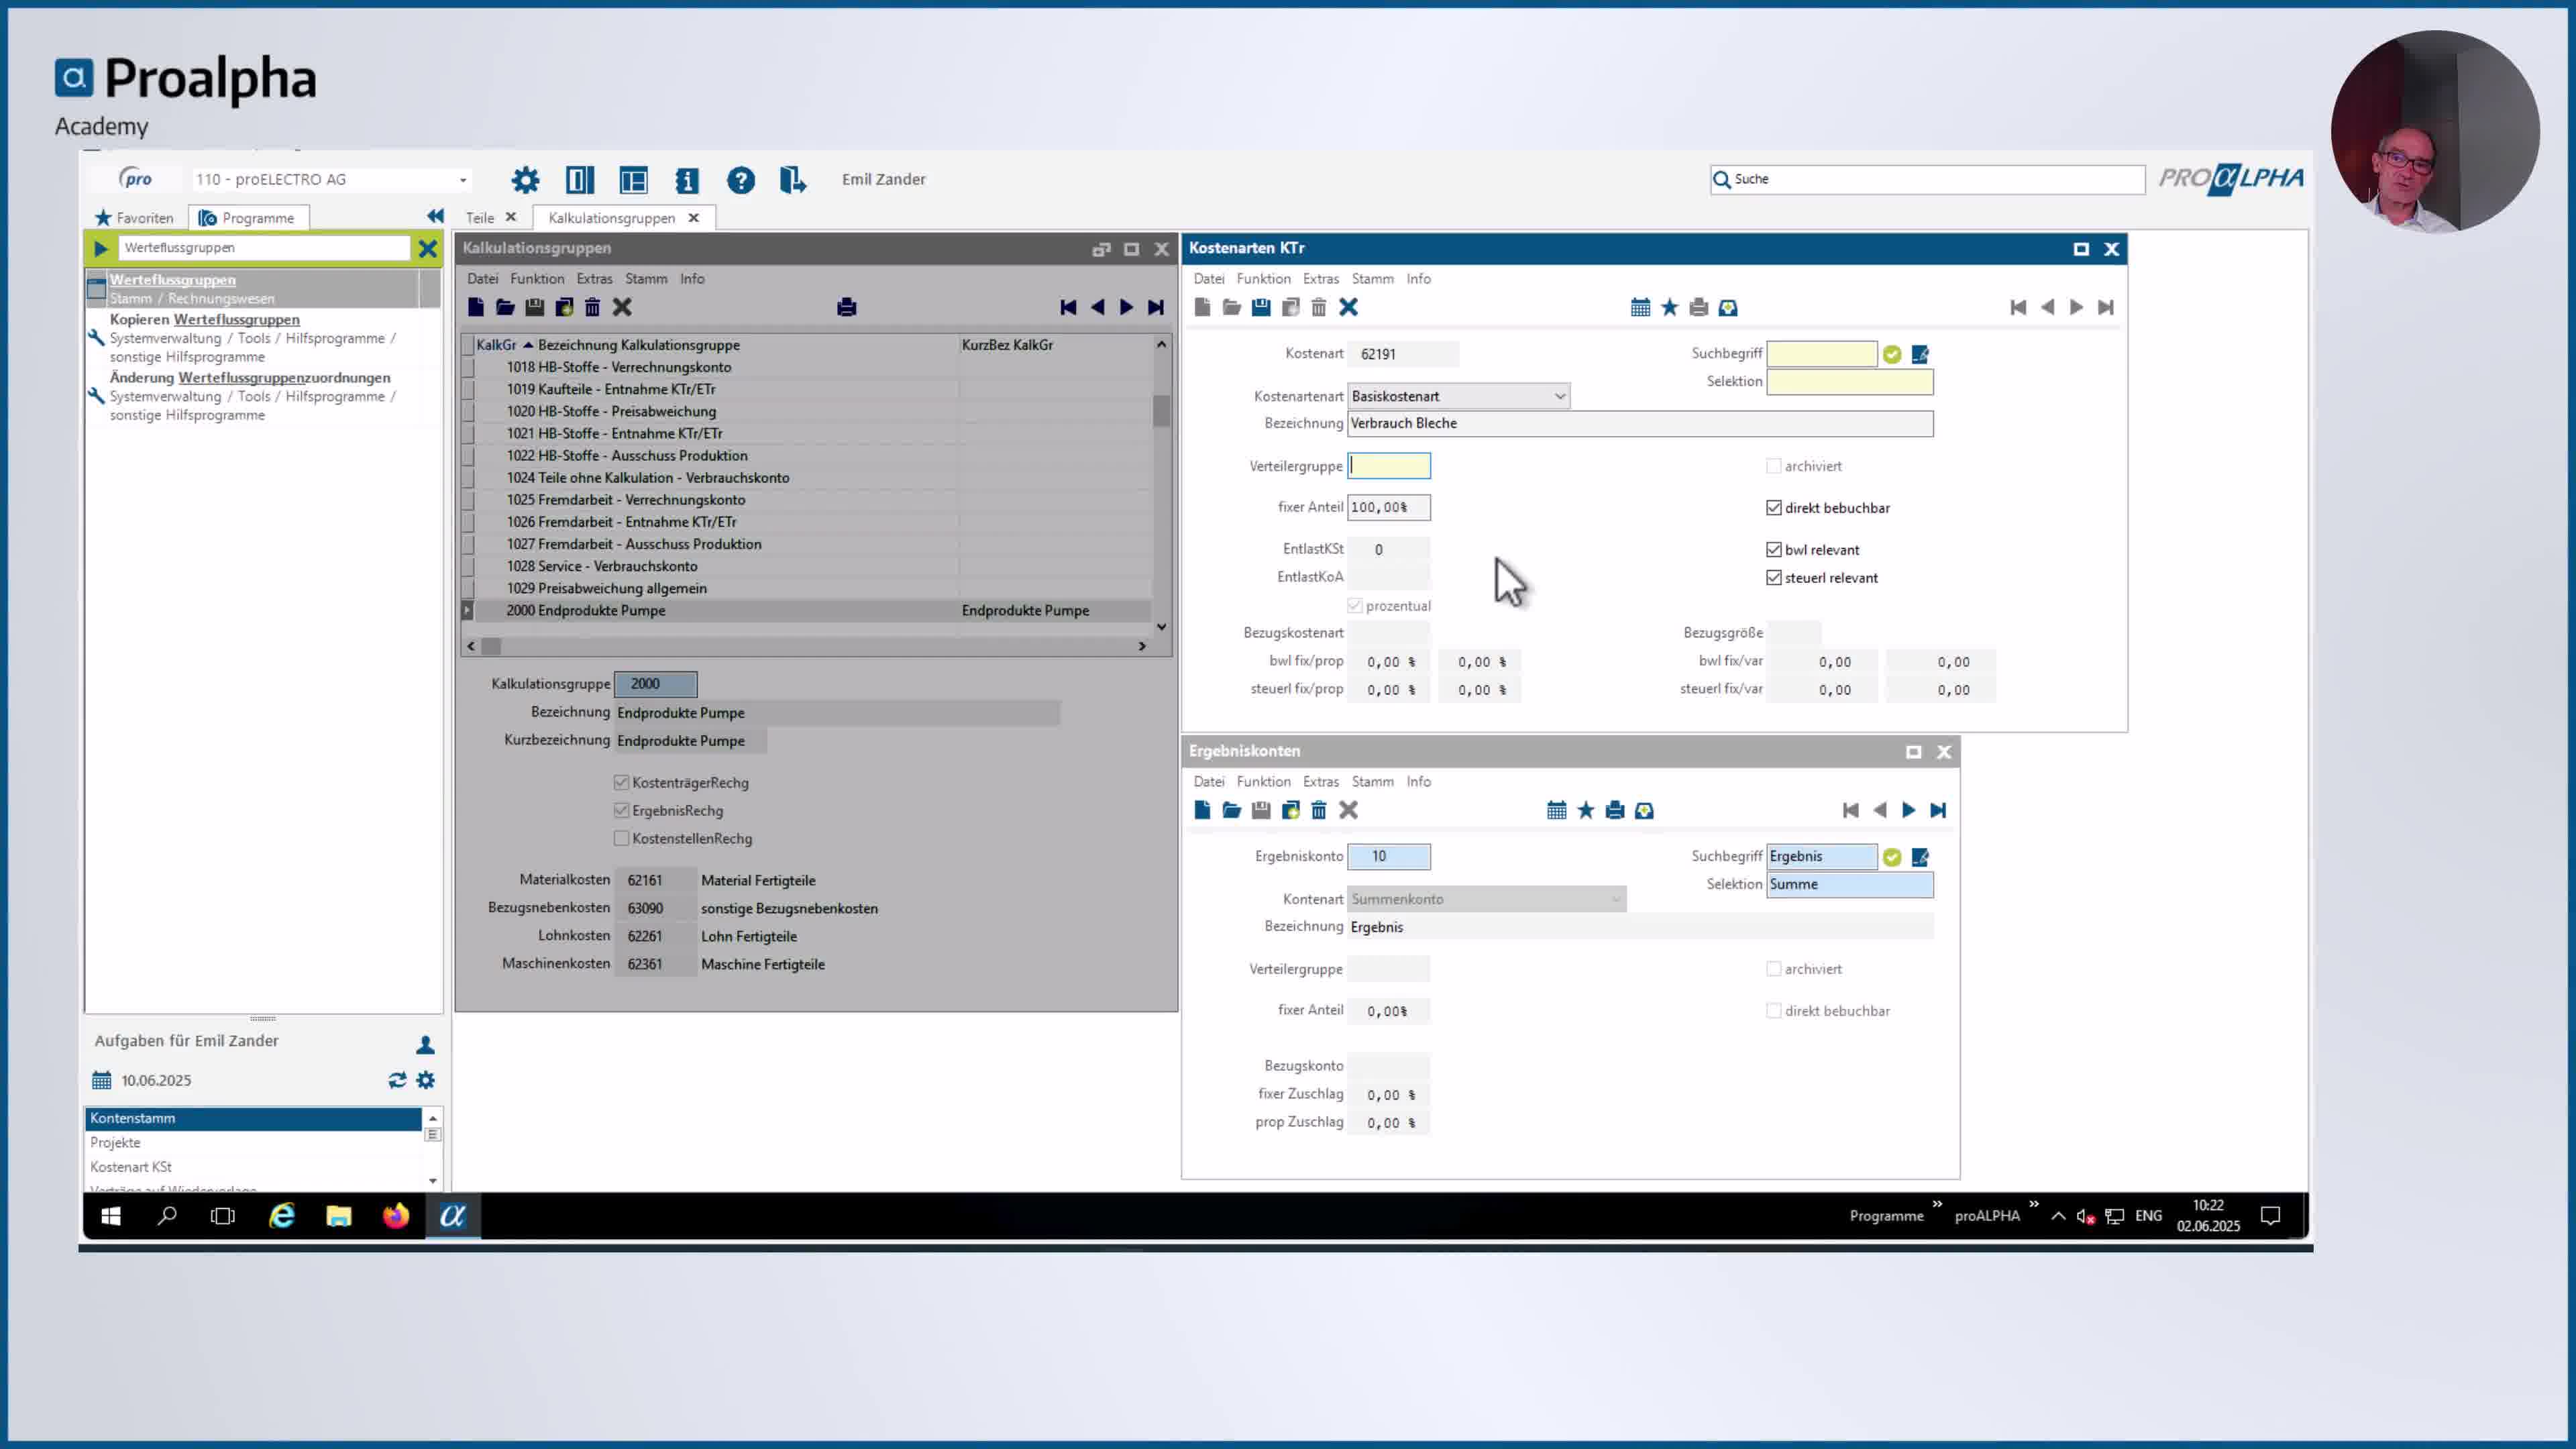
Task: Show hidden system tray icons
Action: 2057,1216
